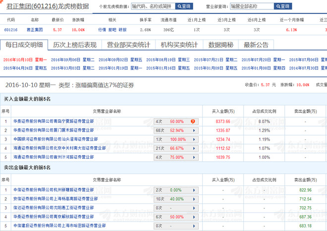
Task: Expand arrow in 中信建投上海市哈密路 row
Action: coord(194,226)
